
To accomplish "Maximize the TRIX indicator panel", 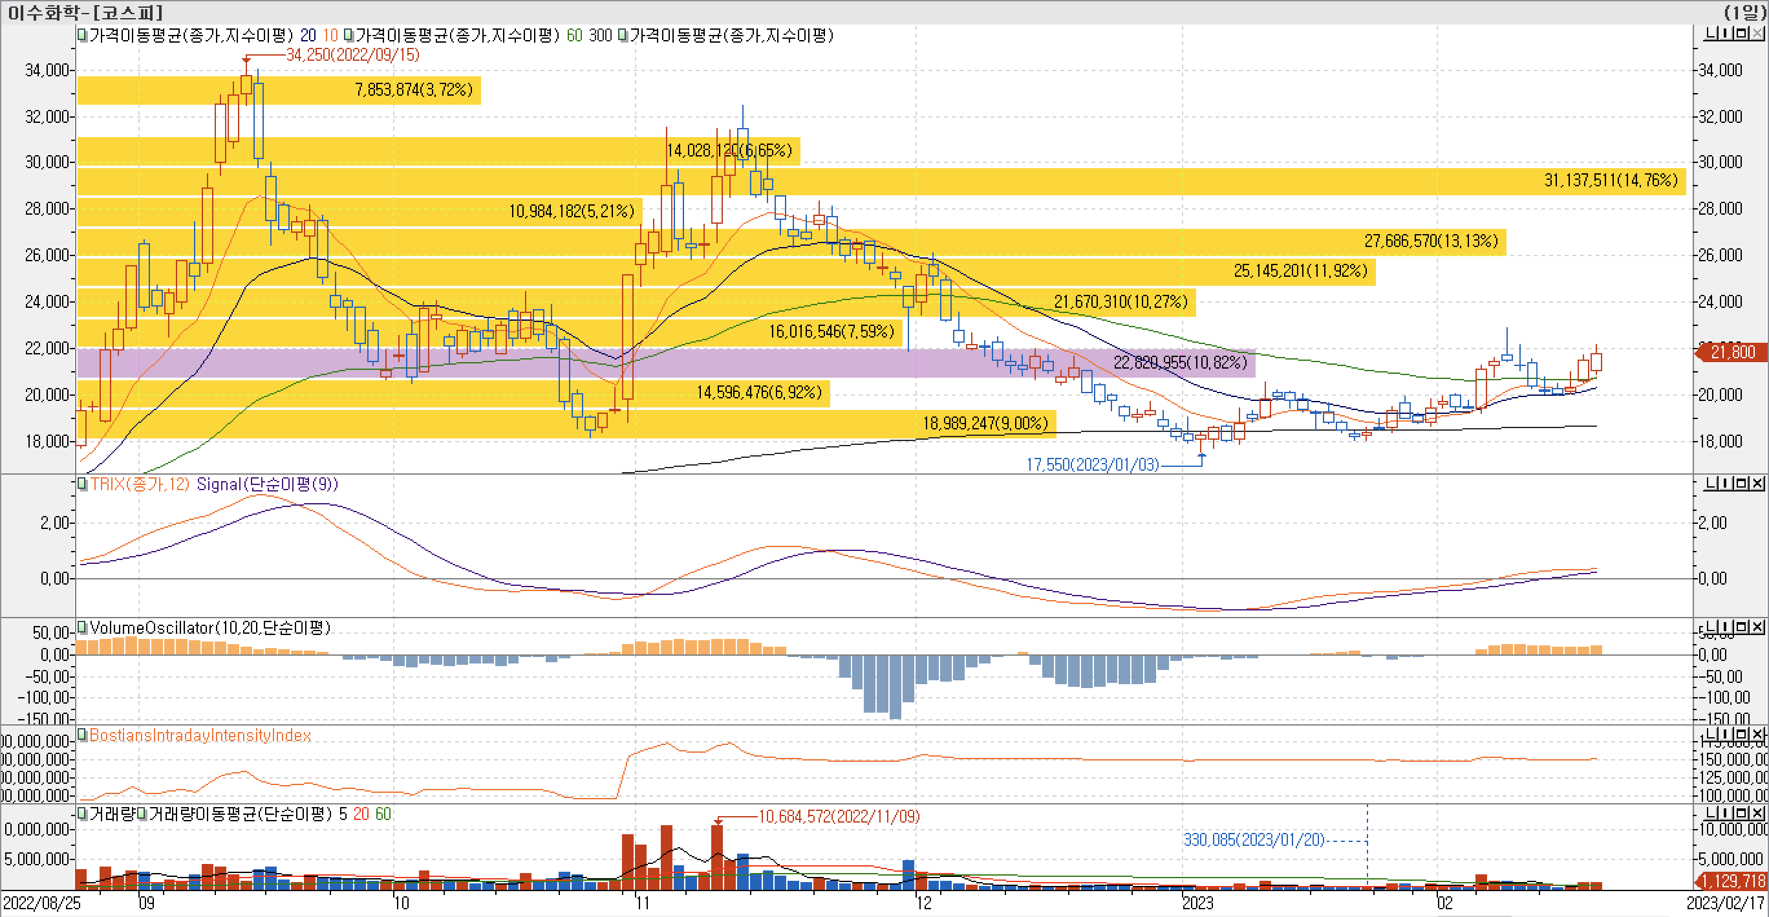I will tap(1742, 484).
